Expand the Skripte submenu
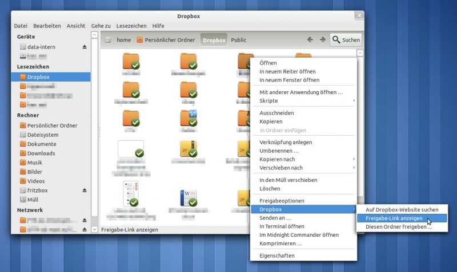 pos(354,101)
